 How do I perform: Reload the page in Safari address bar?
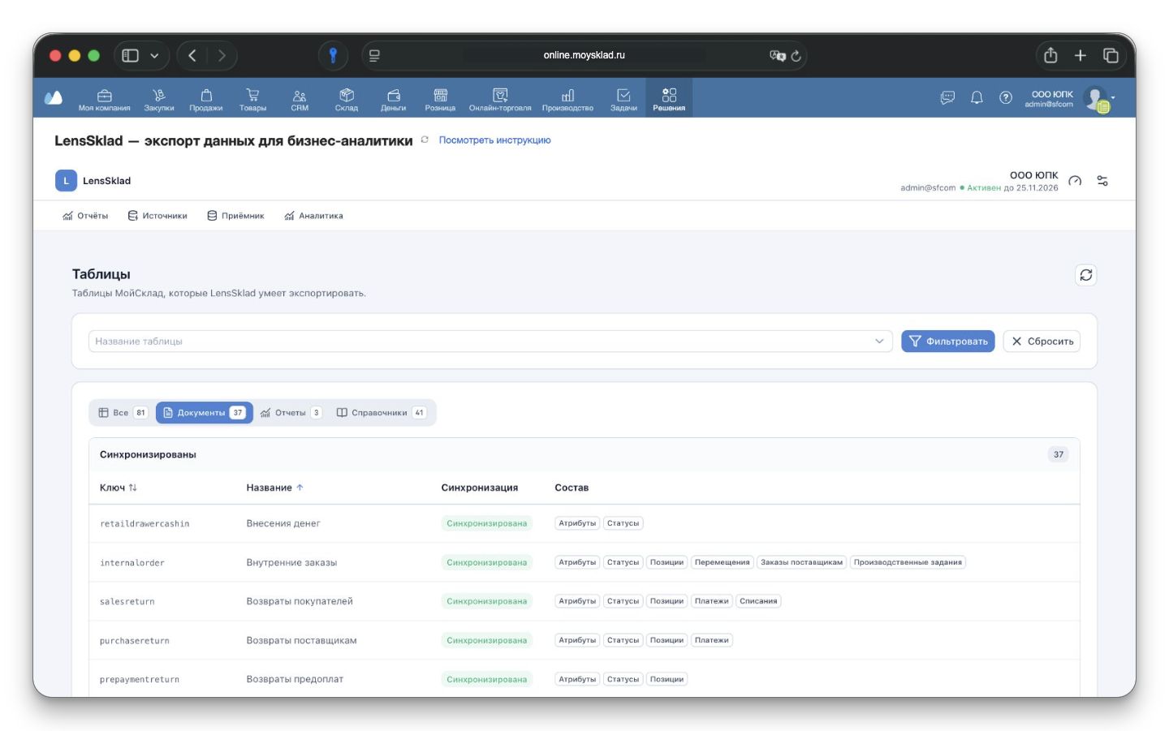pyautogui.click(x=796, y=56)
